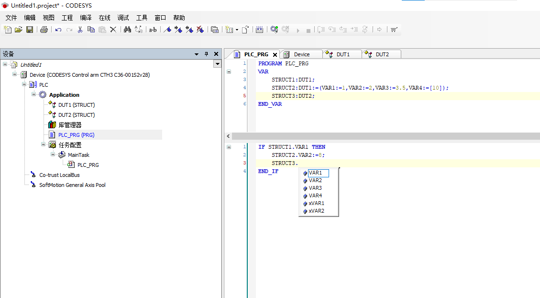This screenshot has width=540, height=298.
Task: Click the Step Out debug icon
Action: [343, 30]
